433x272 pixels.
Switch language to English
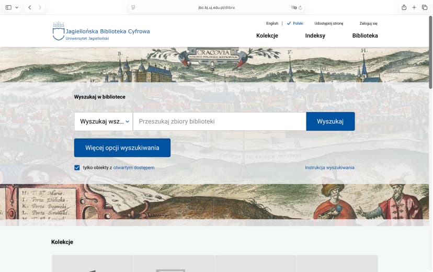[x=272, y=24]
